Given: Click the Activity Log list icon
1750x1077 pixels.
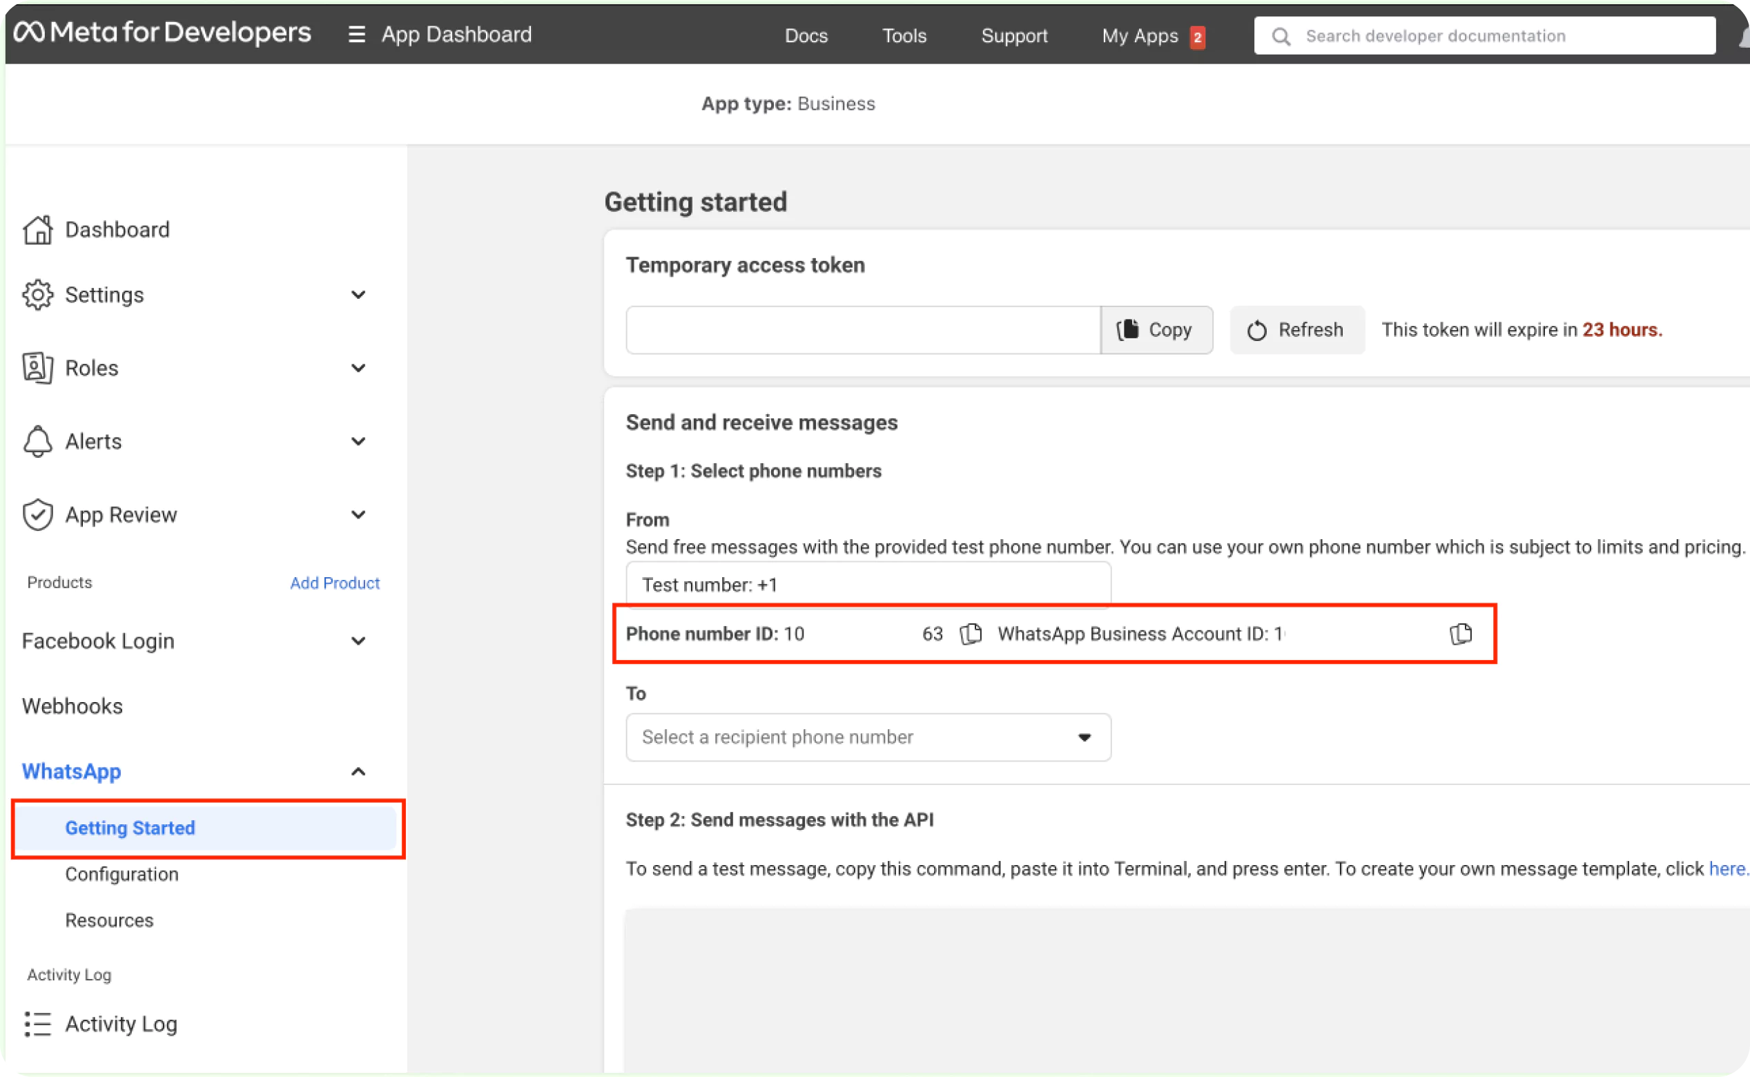Looking at the screenshot, I should pos(37,1024).
